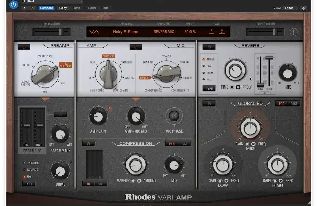
Task: Click the next preset arrow
Action: tap(33, 8)
